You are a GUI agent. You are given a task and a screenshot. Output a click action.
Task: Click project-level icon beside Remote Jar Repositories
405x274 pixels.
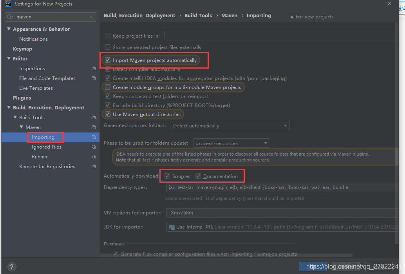coord(94,167)
